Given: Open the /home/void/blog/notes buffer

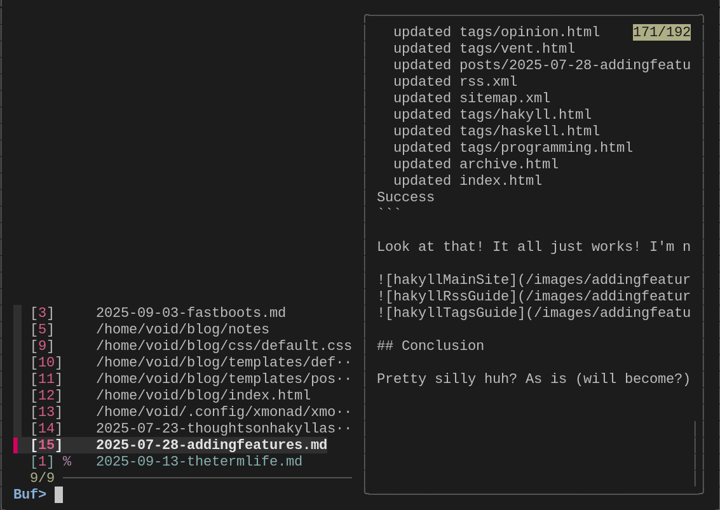Looking at the screenshot, I should pyautogui.click(x=183, y=329).
